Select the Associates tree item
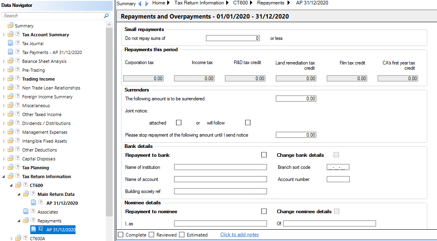Viewport: 437px width, 241px height. (48, 212)
